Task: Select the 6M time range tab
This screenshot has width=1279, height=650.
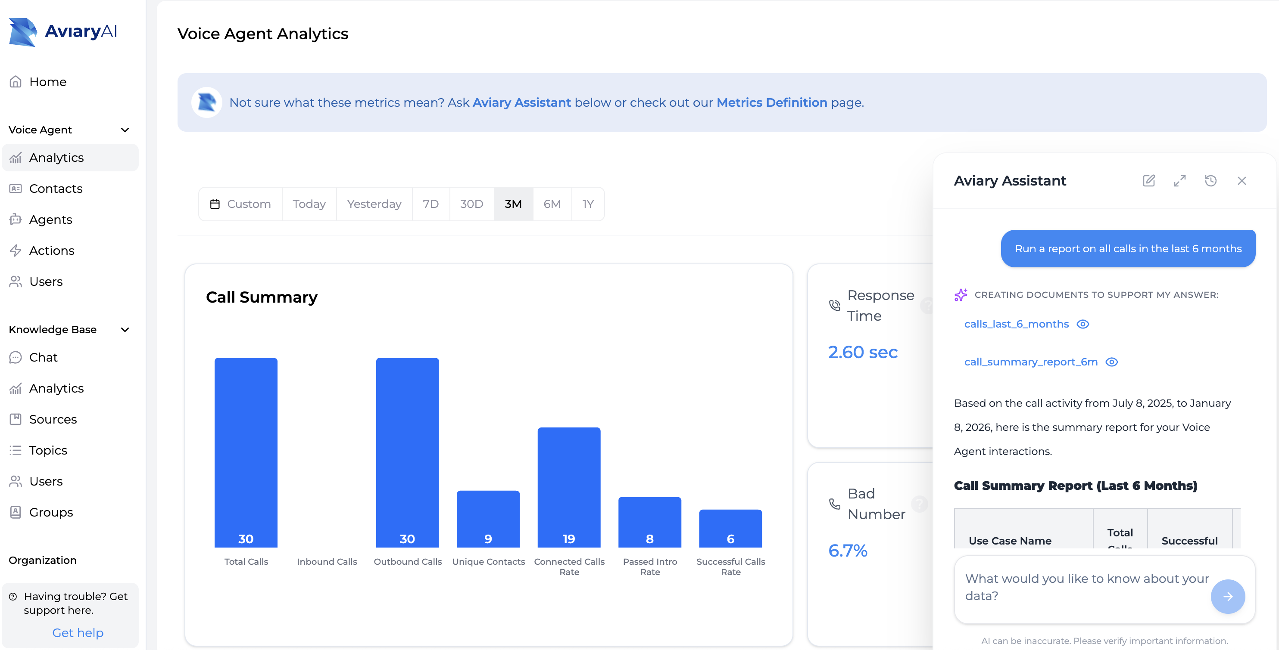Action: 552,204
